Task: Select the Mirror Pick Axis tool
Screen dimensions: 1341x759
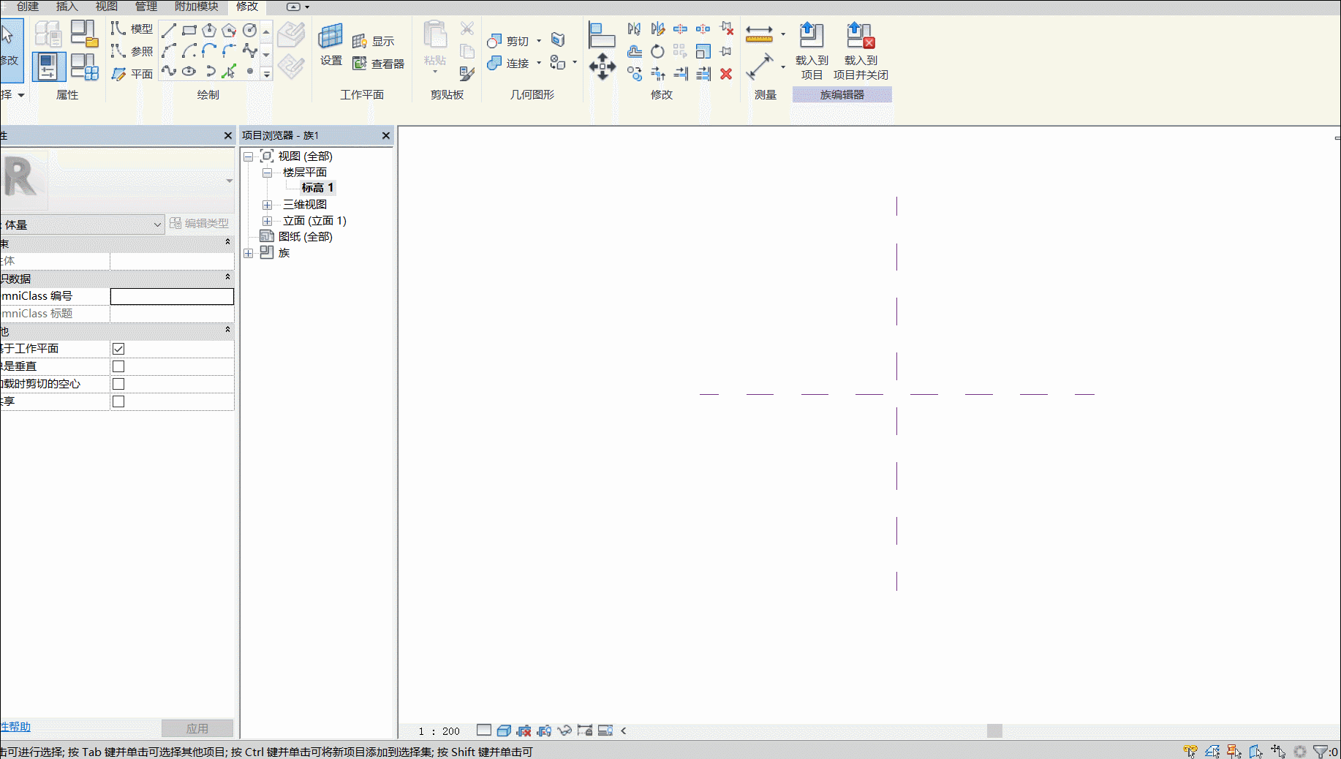Action: pyautogui.click(x=634, y=29)
